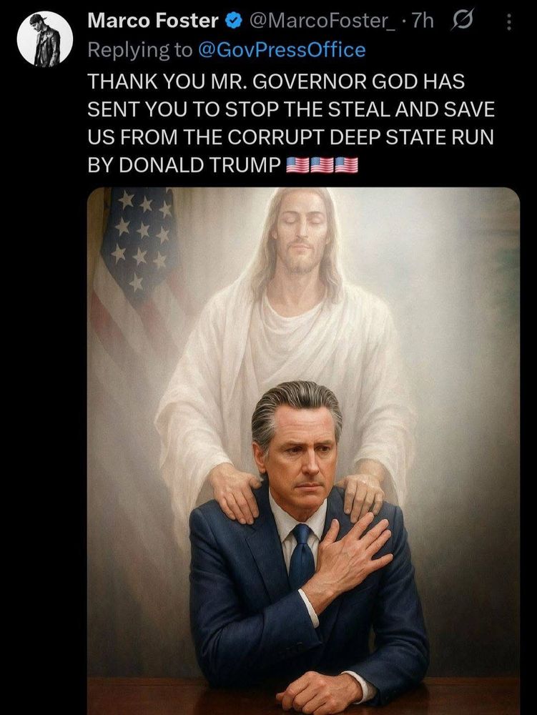Open the 7h timestamp permalink
This screenshot has width=537, height=715.
click(422, 21)
